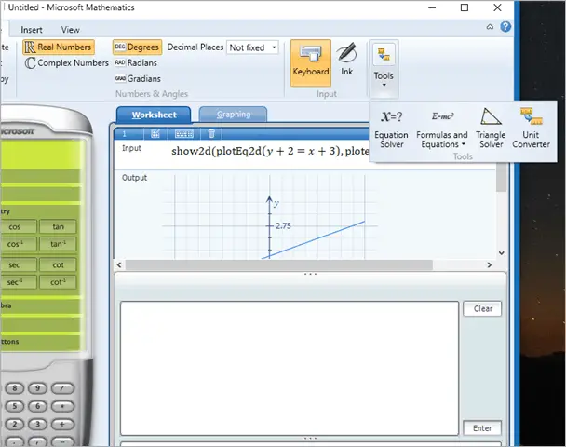Viewport: 566px width, 447px height.
Task: Open the View ribbon tab
Action: pyautogui.click(x=70, y=30)
